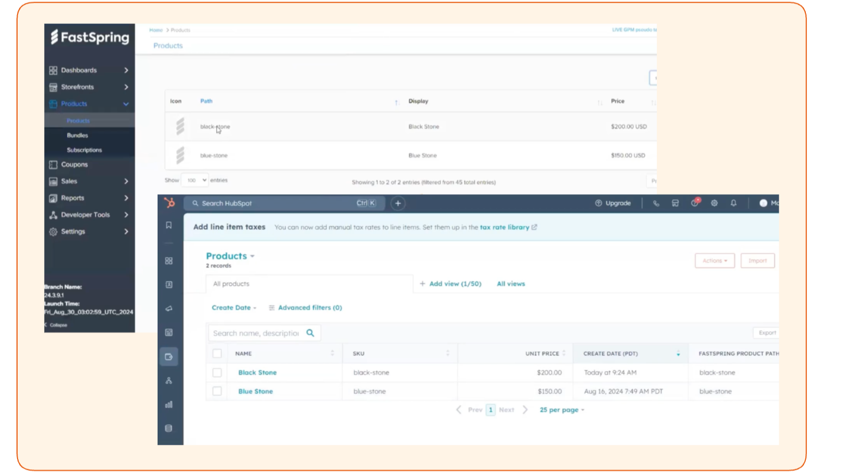Open the HubSpot marketplace icon

click(675, 203)
